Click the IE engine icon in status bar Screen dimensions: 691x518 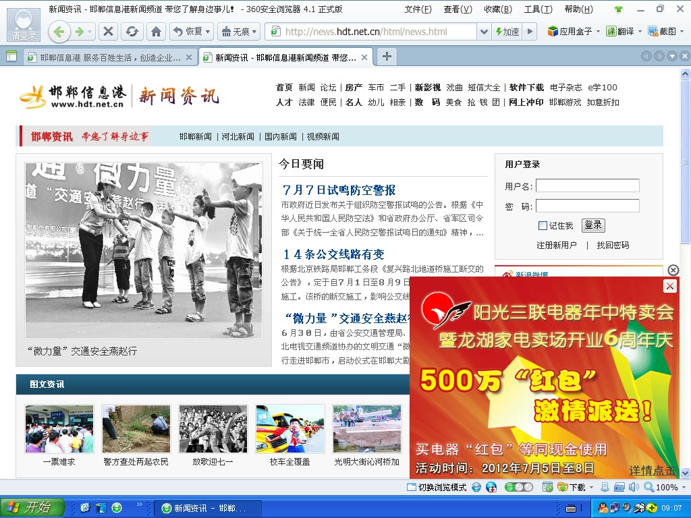tap(476, 487)
